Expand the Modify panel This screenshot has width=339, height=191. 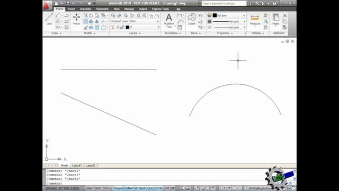click(x=90, y=33)
